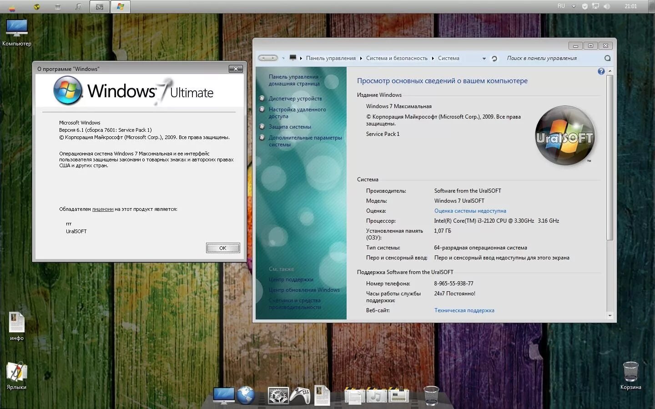Switch to the control panel taskbar button
Screen dimensions: 655x409
coord(100,7)
